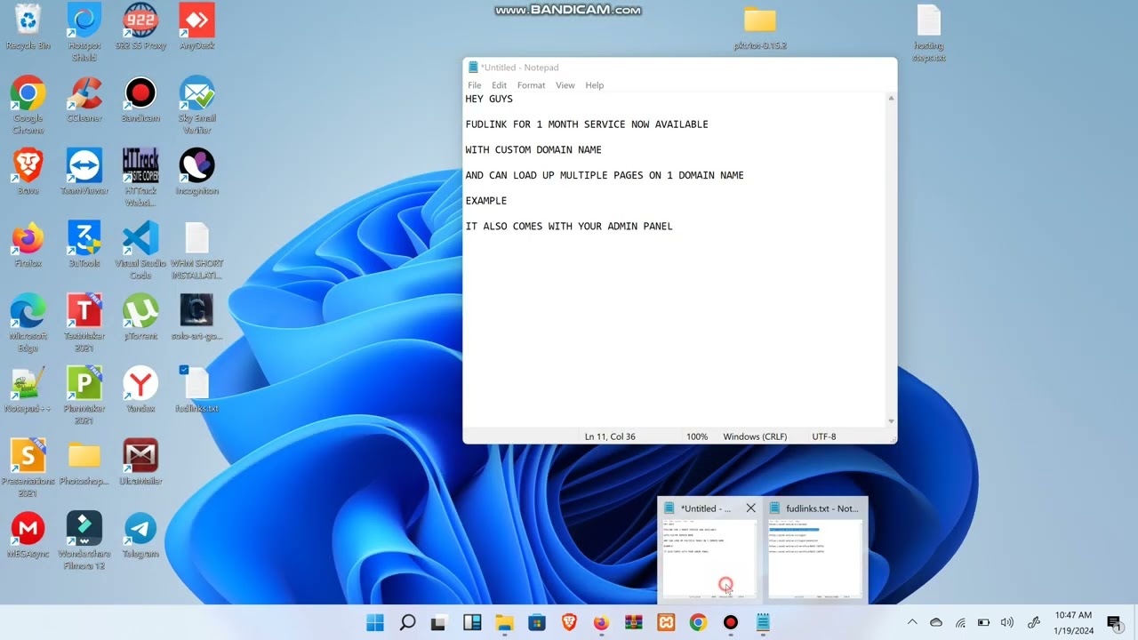The width and height of the screenshot is (1138, 640).
Task: Select the hosting steps.txt desktop file
Action: coord(928,33)
